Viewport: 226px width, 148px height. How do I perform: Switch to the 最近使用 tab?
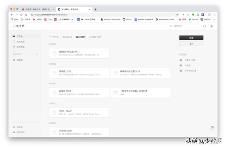click(67, 37)
